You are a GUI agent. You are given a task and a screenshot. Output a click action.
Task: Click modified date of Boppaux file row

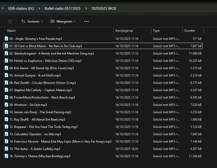(x=127, y=127)
